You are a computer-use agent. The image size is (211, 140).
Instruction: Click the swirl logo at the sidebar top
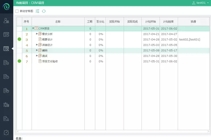[6, 7]
